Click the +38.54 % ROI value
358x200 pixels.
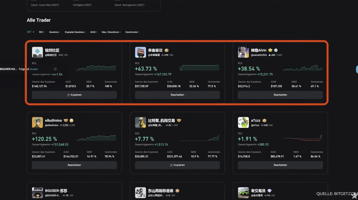point(249,69)
